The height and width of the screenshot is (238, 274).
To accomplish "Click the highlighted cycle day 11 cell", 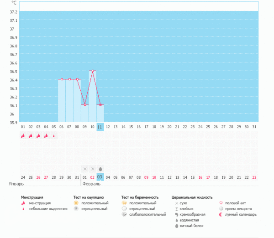I will pyautogui.click(x=100, y=127).
